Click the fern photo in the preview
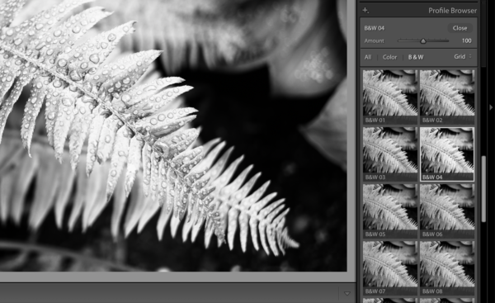495x303 pixels. [173, 135]
